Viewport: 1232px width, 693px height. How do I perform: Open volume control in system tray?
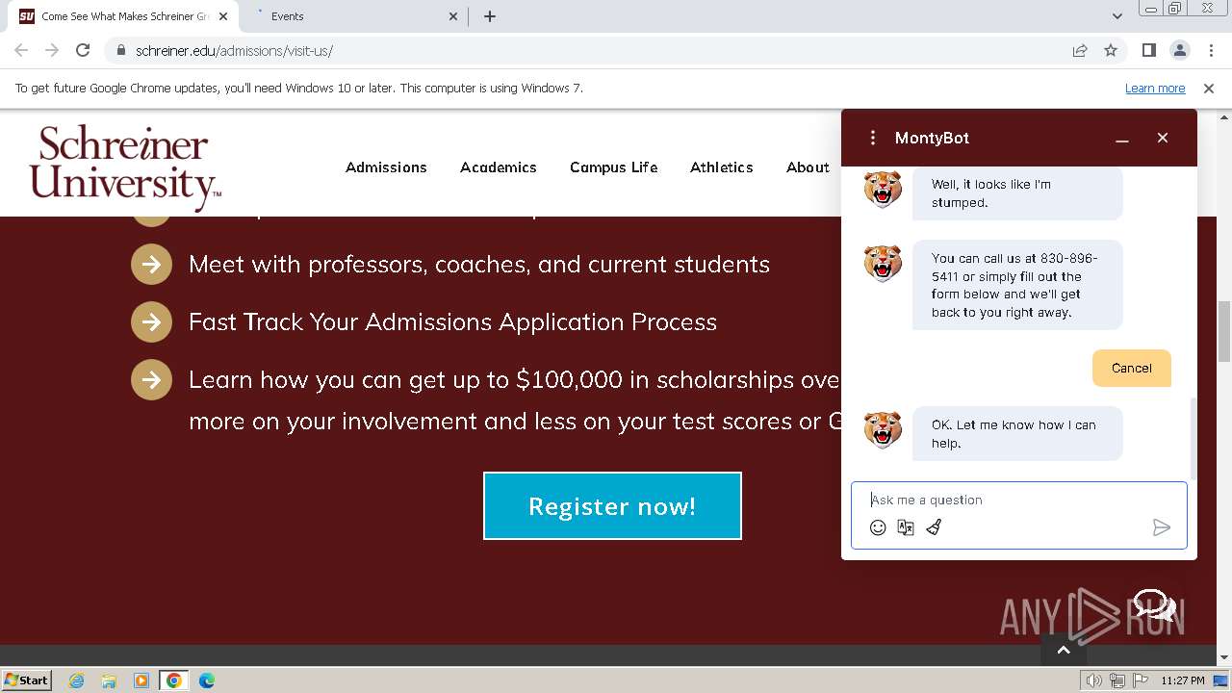(1094, 680)
